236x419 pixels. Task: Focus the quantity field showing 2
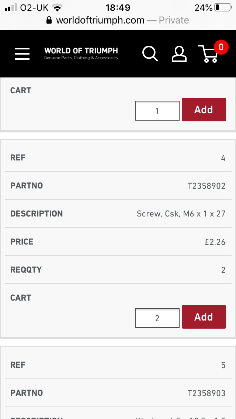click(x=157, y=318)
